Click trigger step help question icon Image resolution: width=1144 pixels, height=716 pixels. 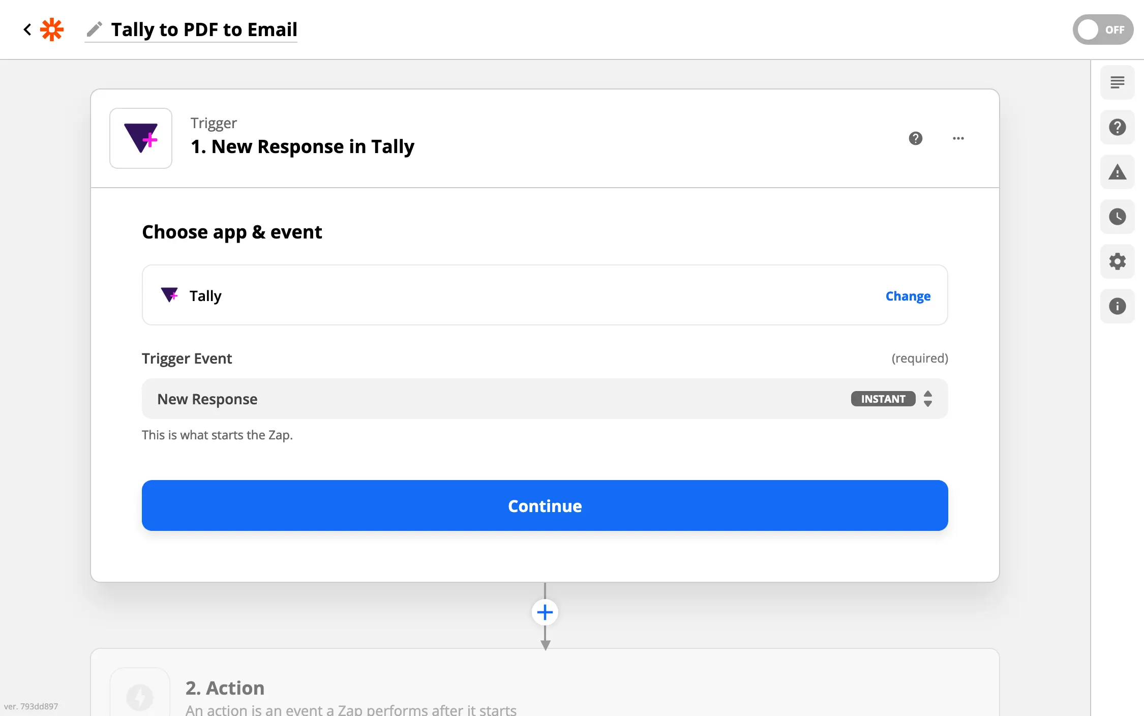coord(915,138)
